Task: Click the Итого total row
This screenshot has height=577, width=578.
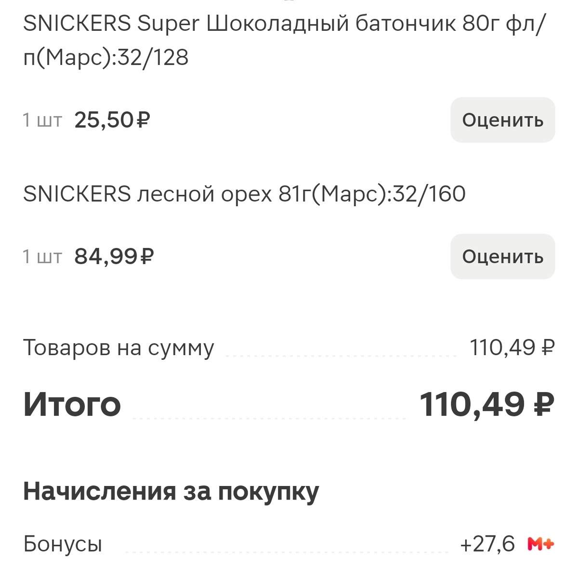Action: pyautogui.click(x=72, y=405)
